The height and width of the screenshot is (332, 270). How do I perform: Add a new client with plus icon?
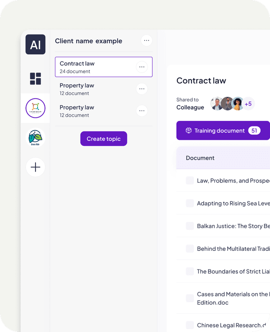tap(35, 167)
